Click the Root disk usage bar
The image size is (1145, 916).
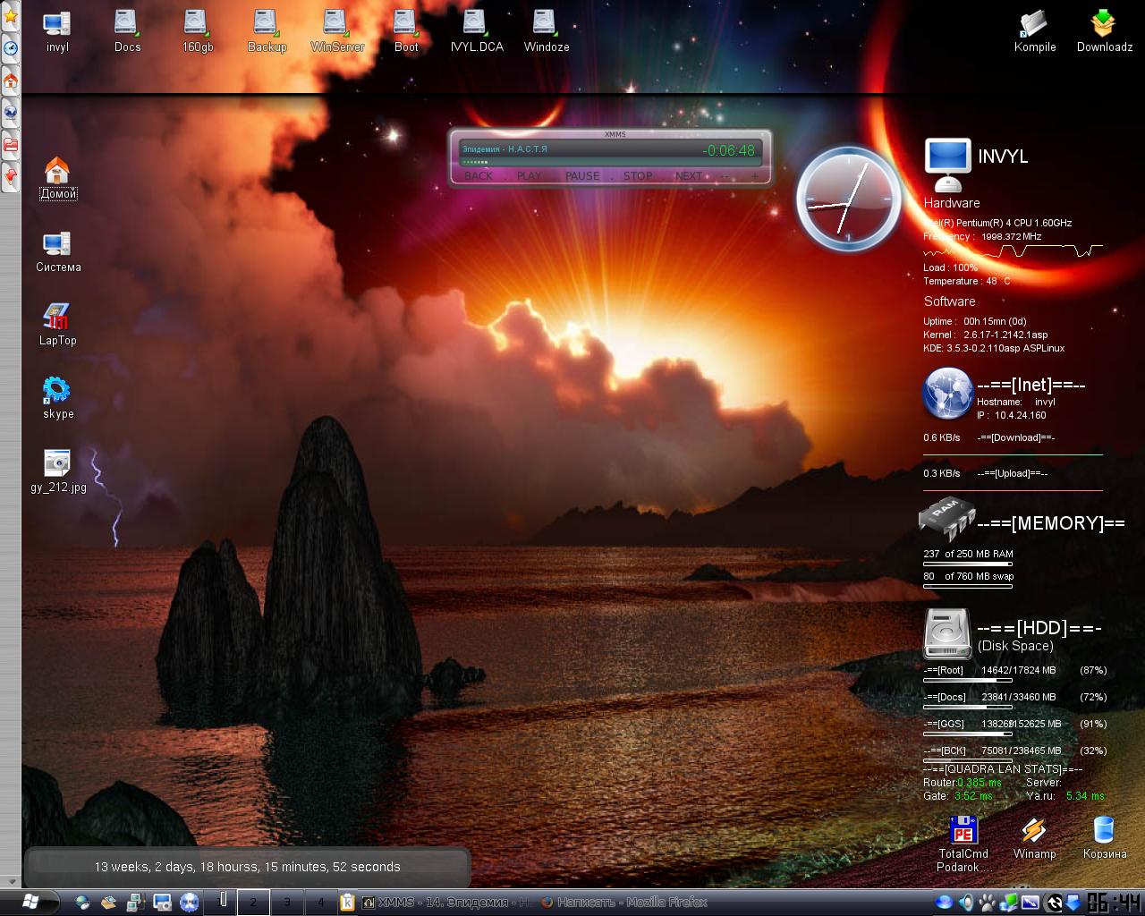click(967, 681)
